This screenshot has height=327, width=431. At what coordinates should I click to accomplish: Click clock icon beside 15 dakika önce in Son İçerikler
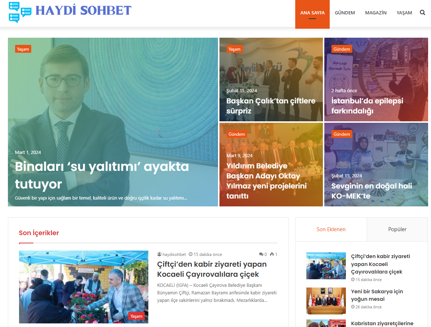click(191, 254)
